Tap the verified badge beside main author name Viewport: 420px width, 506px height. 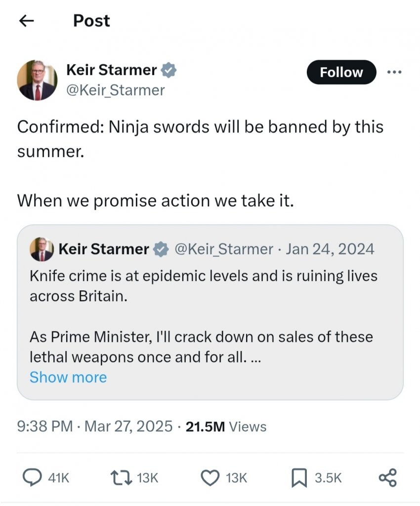[169, 70]
